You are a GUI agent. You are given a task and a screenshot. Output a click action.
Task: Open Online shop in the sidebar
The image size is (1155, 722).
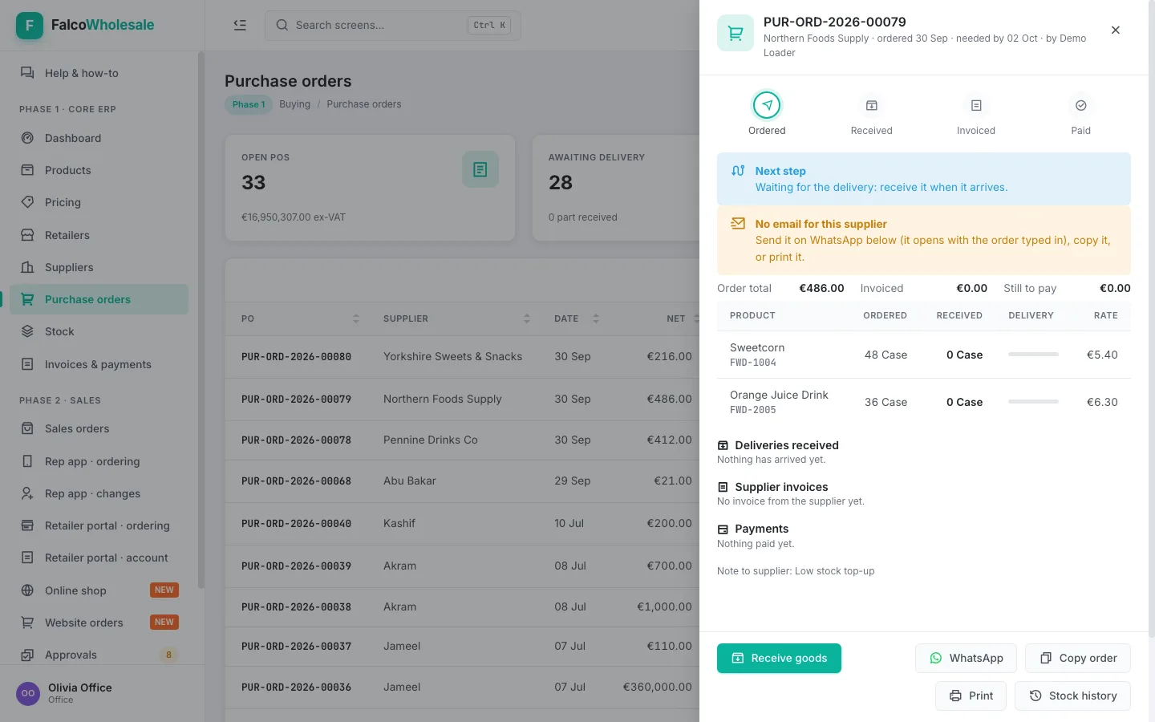point(99,590)
